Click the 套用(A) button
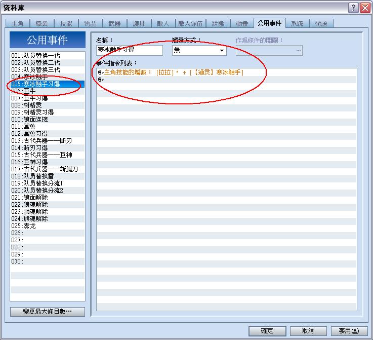373x340 pixels. [x=349, y=331]
